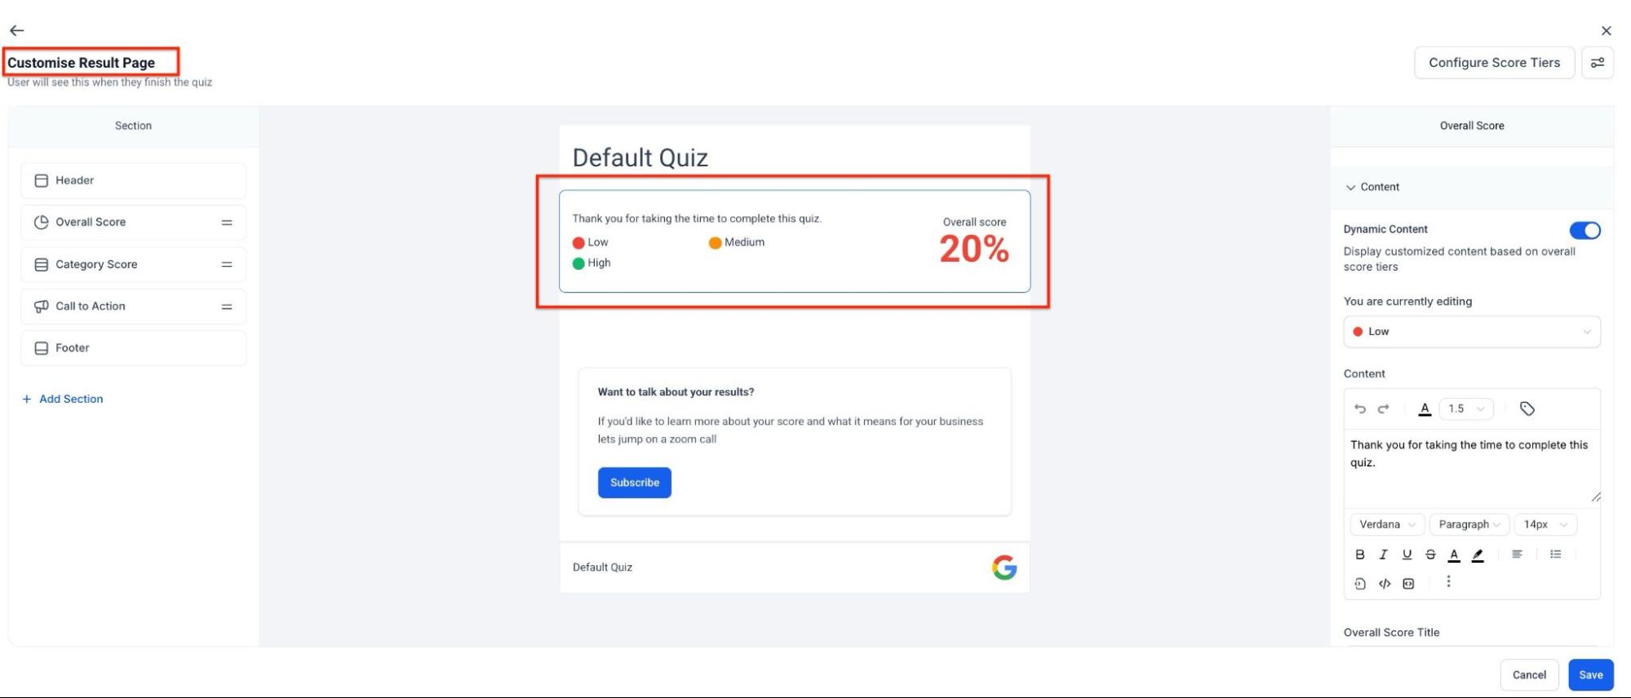The image size is (1631, 698).
Task: Open the source code view icon
Action: coord(1385,584)
